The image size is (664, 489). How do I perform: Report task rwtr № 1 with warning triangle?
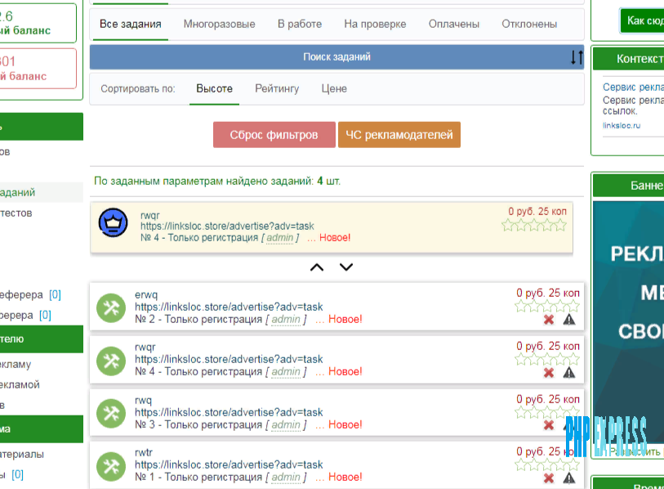[x=569, y=478]
